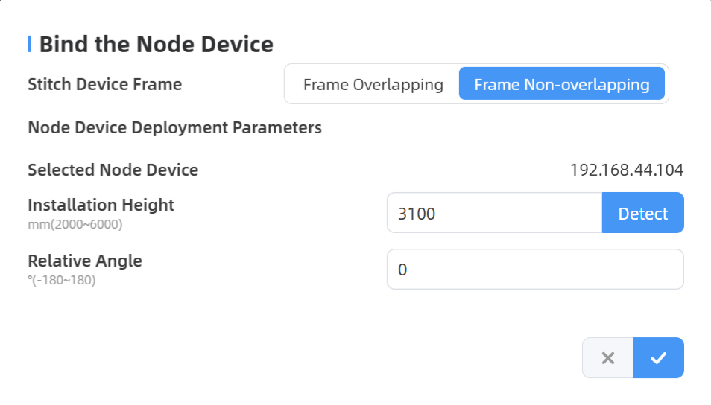Click the 0 value in the angle box
The height and width of the screenshot is (405, 711).
(402, 270)
